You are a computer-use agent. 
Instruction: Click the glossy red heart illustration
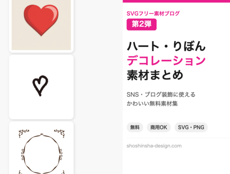(x=41, y=20)
